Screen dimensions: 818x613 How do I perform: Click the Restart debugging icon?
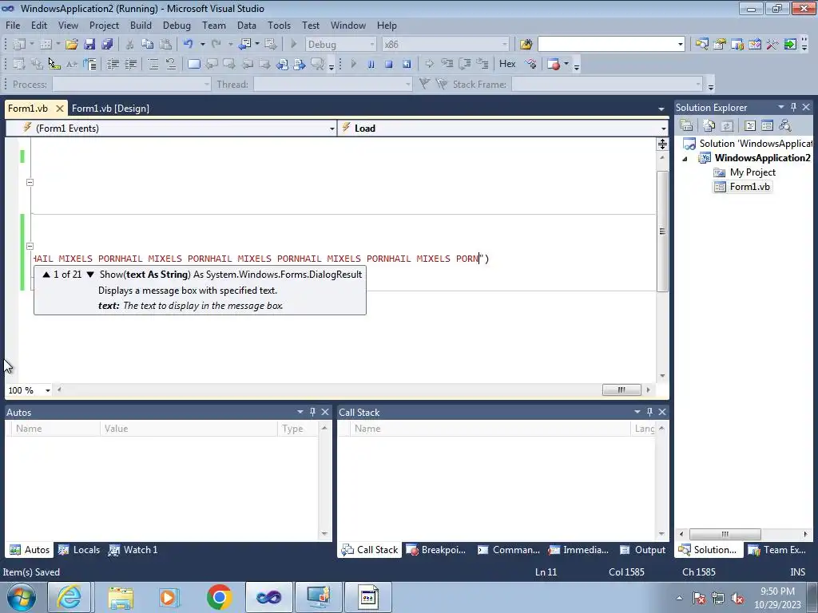click(x=407, y=64)
